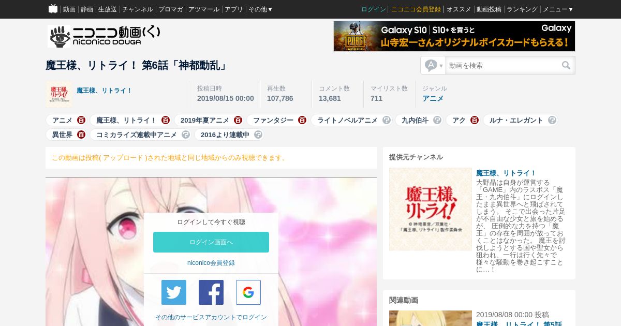The height and width of the screenshot is (326, 621).
Task: Select the 2016より連載中 tag
Action: pos(225,135)
